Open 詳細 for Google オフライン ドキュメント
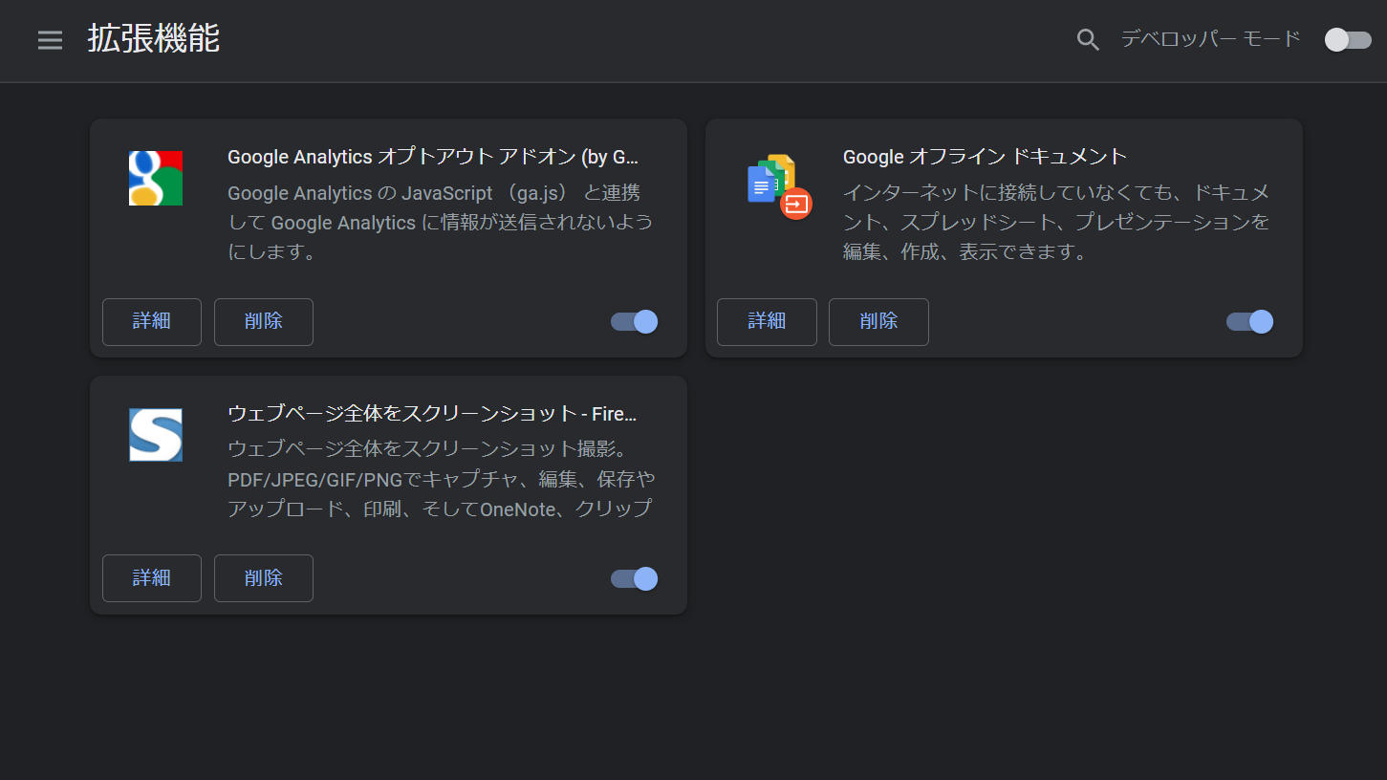The width and height of the screenshot is (1387, 780). click(x=766, y=321)
